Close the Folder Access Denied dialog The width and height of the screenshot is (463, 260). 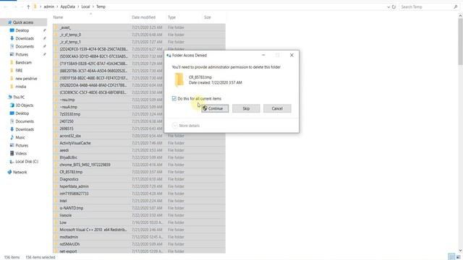tap(292, 55)
